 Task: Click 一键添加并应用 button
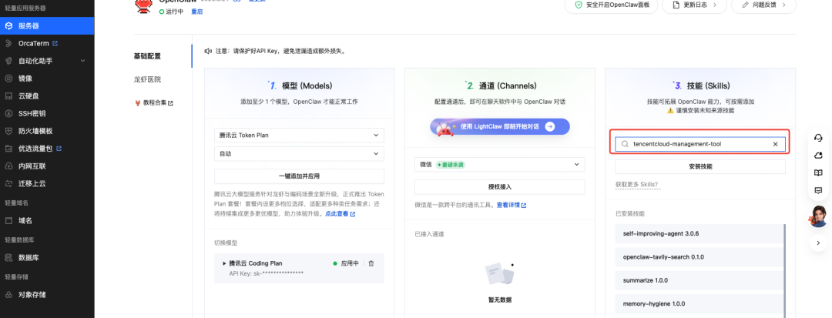pyautogui.click(x=299, y=176)
